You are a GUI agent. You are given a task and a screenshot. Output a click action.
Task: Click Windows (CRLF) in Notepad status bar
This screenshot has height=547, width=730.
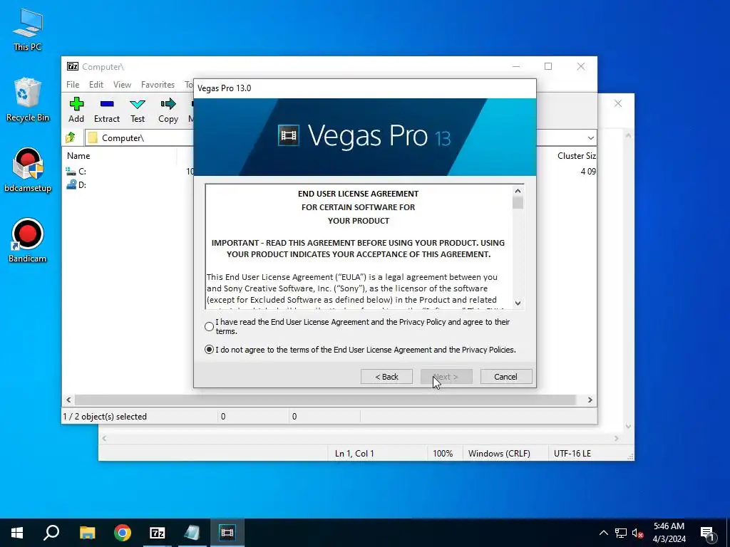499,454
